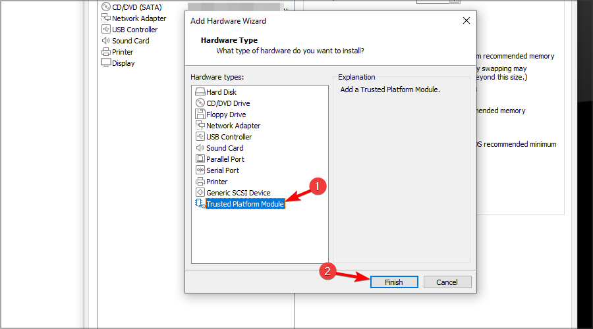Viewport: 593px width, 329px height.
Task: Click the Serial Port icon
Action: click(x=201, y=170)
